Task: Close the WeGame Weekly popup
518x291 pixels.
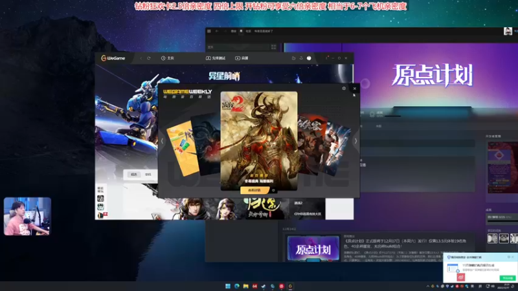Action: pos(354,89)
